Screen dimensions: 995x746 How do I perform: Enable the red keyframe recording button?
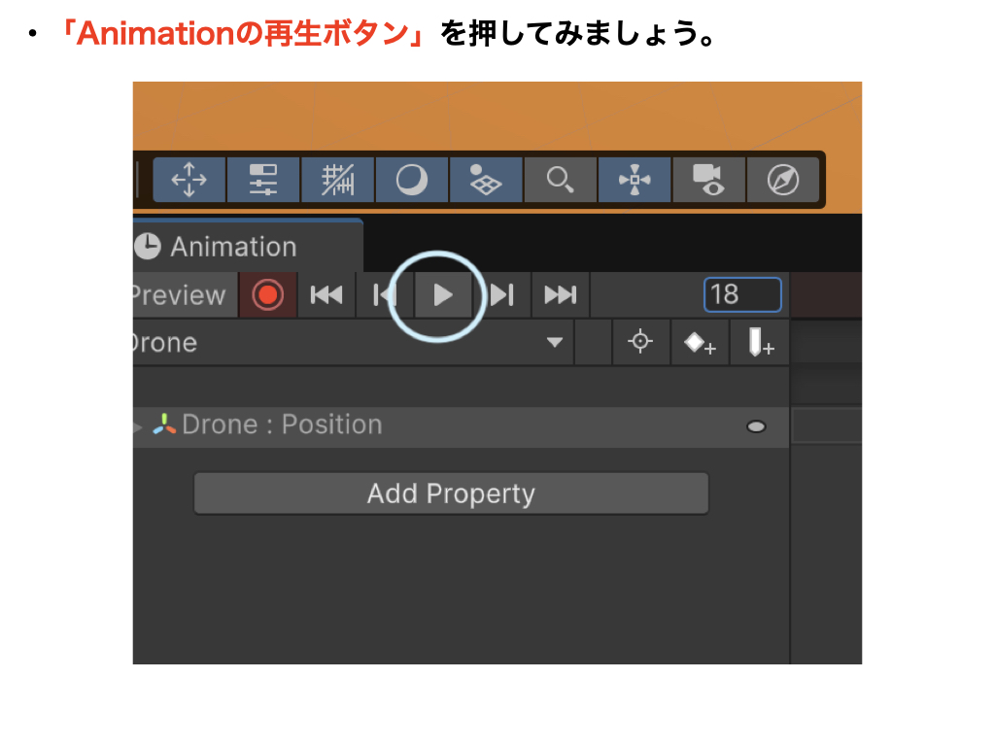(x=267, y=295)
